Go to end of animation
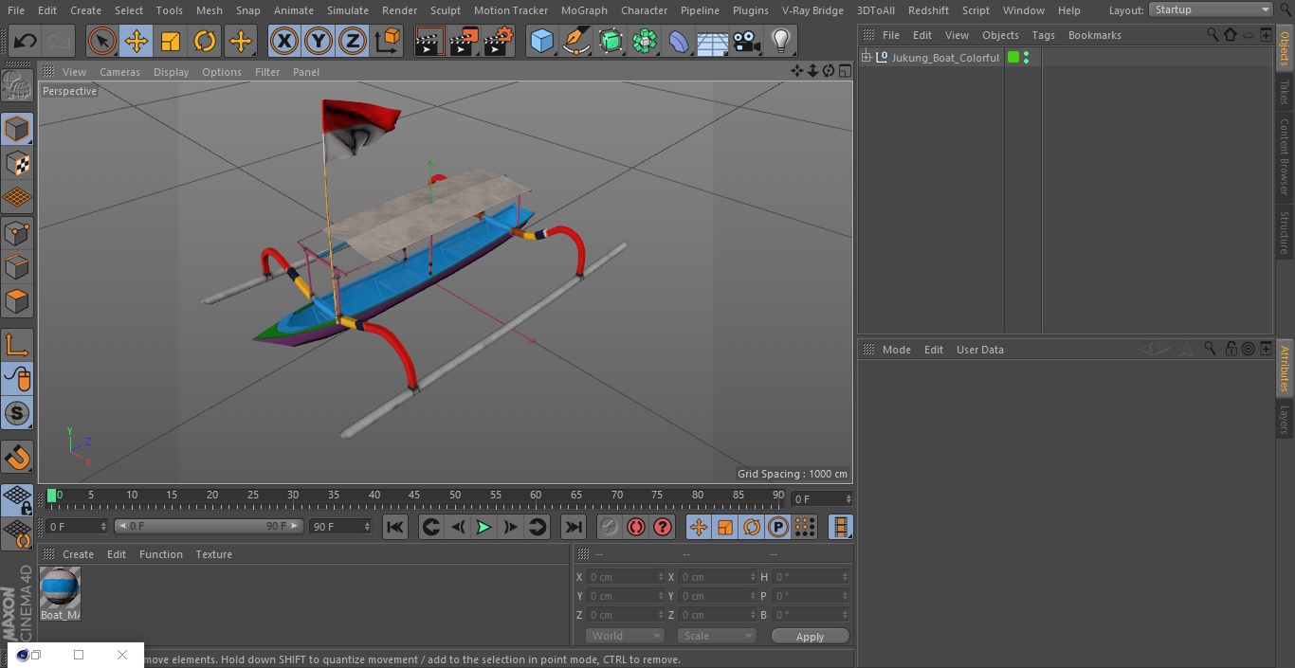This screenshot has height=668, width=1295. (x=574, y=527)
